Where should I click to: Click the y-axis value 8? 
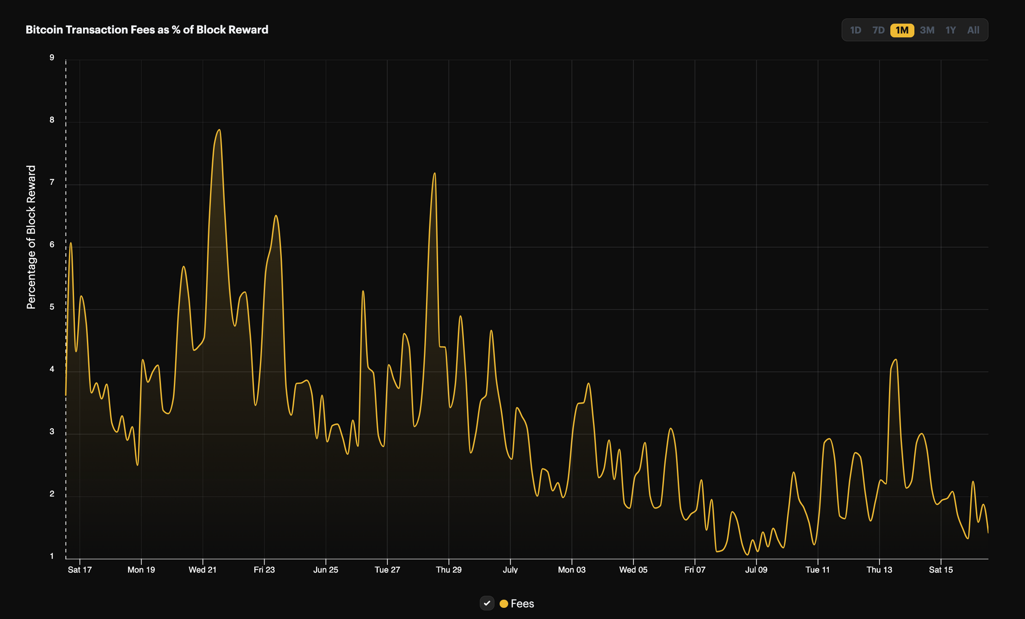[52, 120]
